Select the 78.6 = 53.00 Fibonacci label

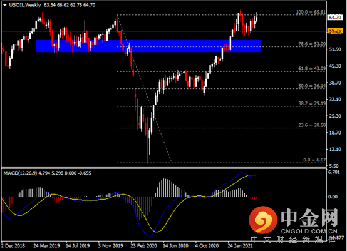click(312, 44)
